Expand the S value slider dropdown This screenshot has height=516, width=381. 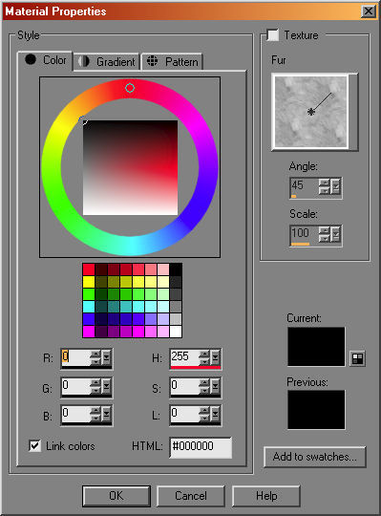point(215,386)
